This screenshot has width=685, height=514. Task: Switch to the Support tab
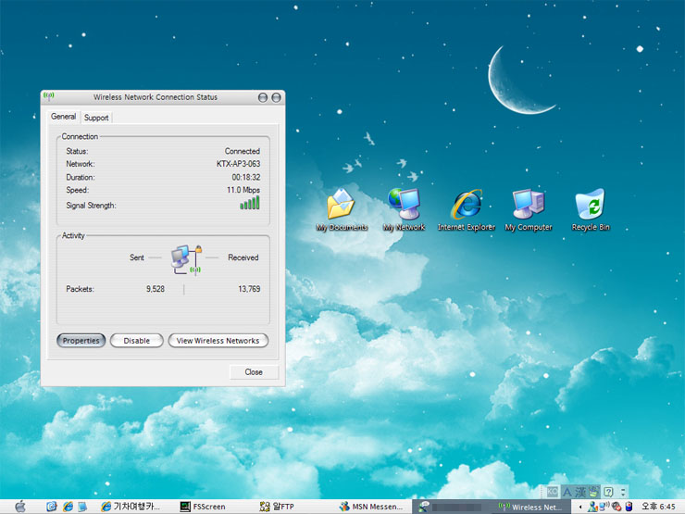click(96, 117)
